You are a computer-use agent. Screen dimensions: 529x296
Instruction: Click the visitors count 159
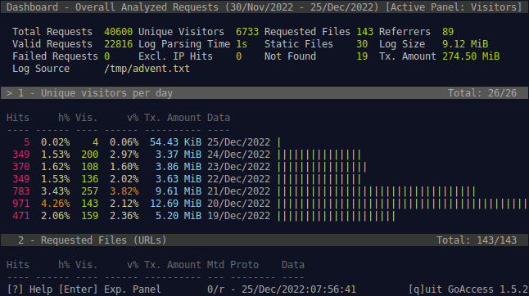pyautogui.click(x=90, y=216)
